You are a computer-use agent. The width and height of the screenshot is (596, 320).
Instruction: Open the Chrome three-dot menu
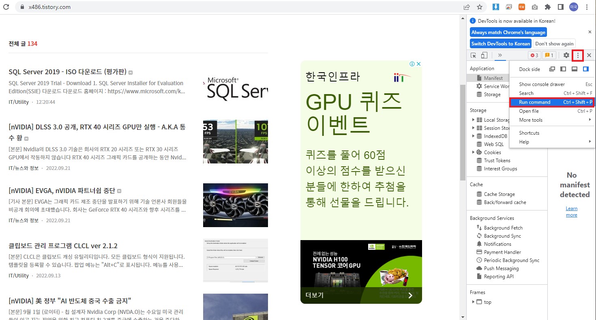click(x=587, y=7)
